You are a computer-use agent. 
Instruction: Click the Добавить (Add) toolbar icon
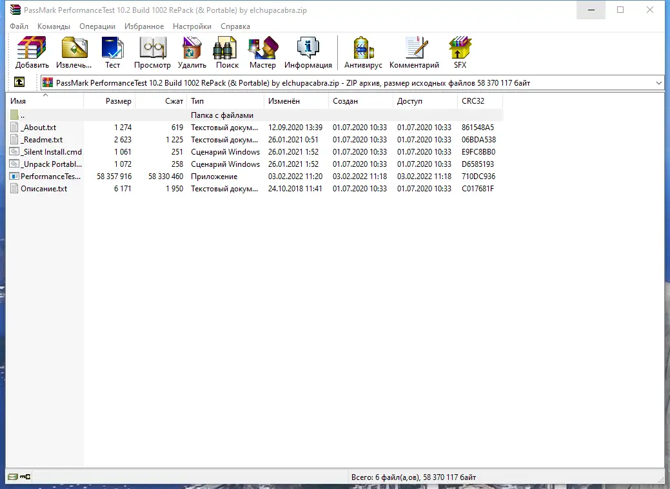(x=31, y=52)
